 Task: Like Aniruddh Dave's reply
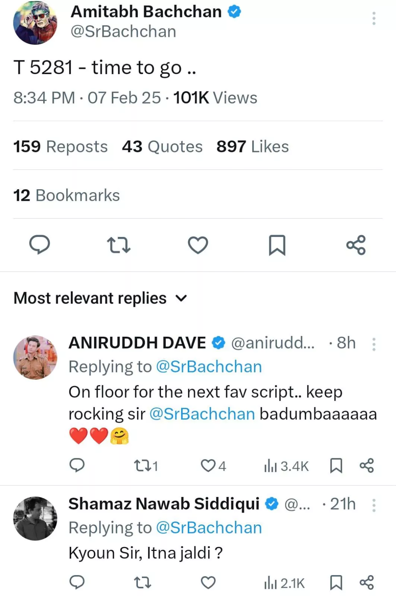pyautogui.click(x=208, y=466)
